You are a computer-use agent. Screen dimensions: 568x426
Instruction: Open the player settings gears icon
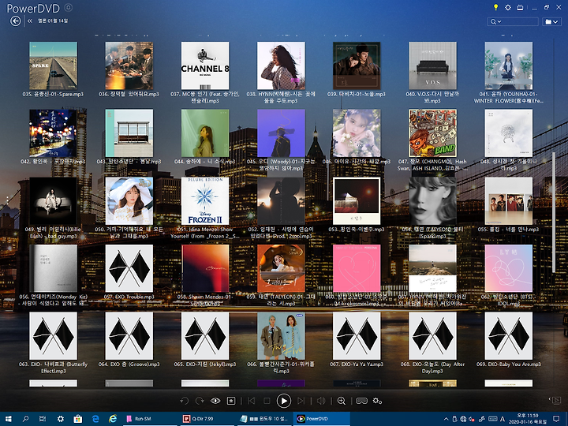pos(377,401)
